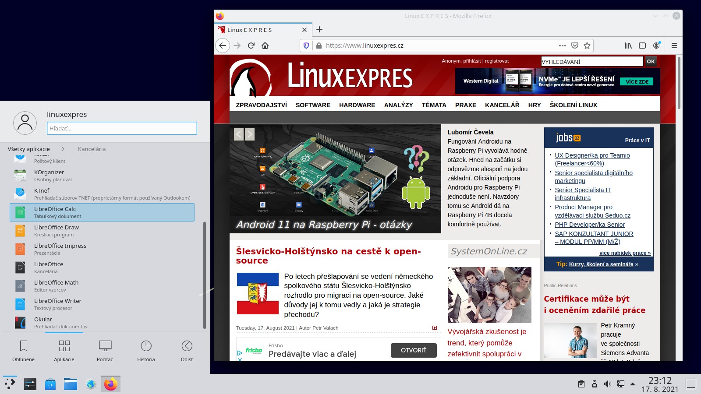Viewport: 701px width, 394px height.
Task: Open the KANCELÁŘ menu item
Action: pos(502,105)
